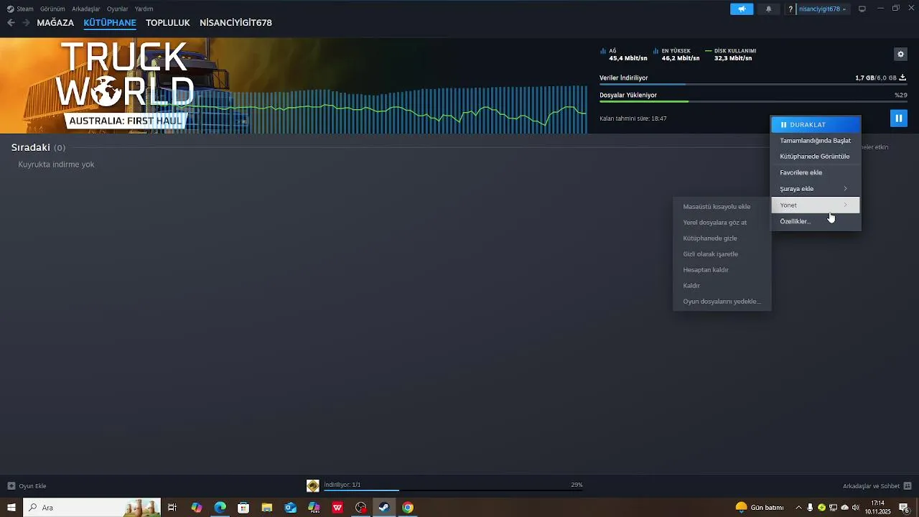Choose Kütüphanede Görüntüle menu item

click(816, 157)
